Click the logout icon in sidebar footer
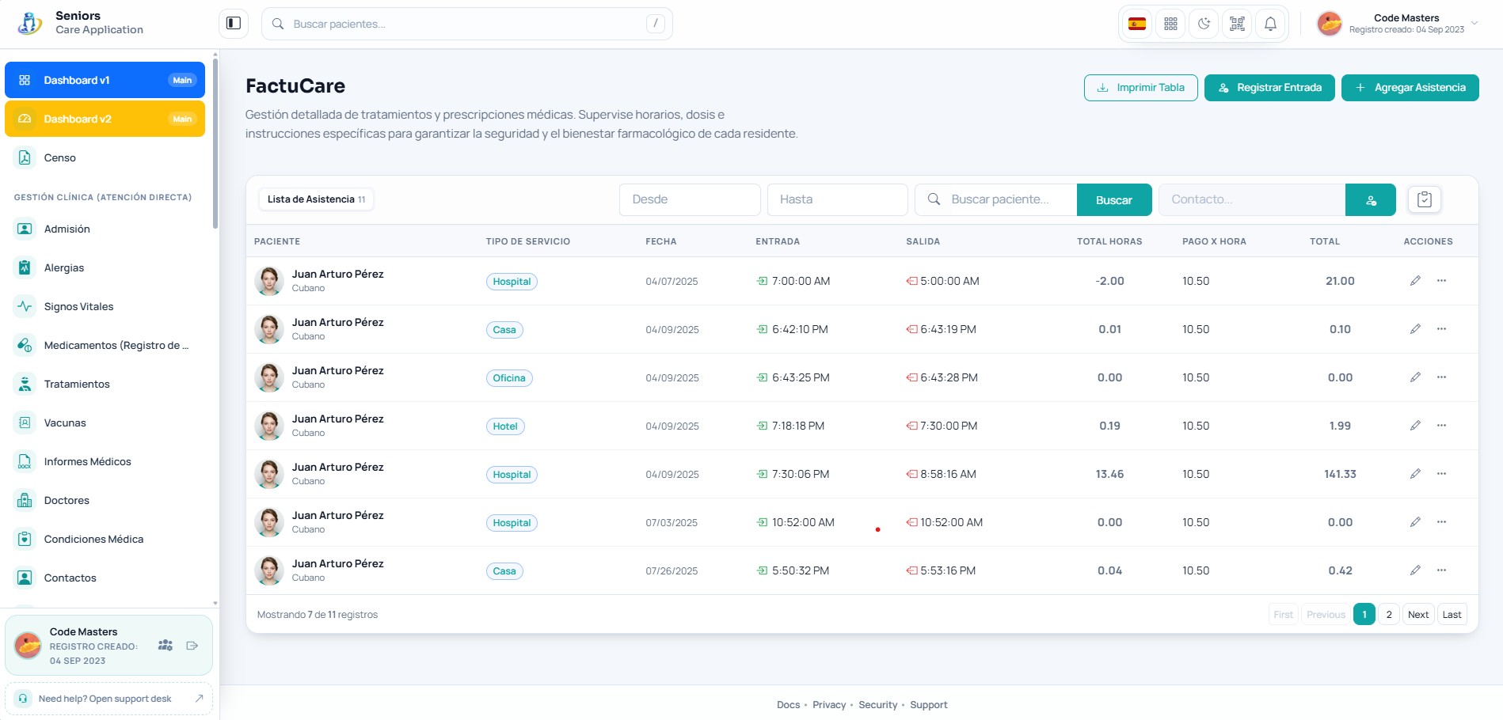Image resolution: width=1503 pixels, height=720 pixels. pyautogui.click(x=192, y=646)
